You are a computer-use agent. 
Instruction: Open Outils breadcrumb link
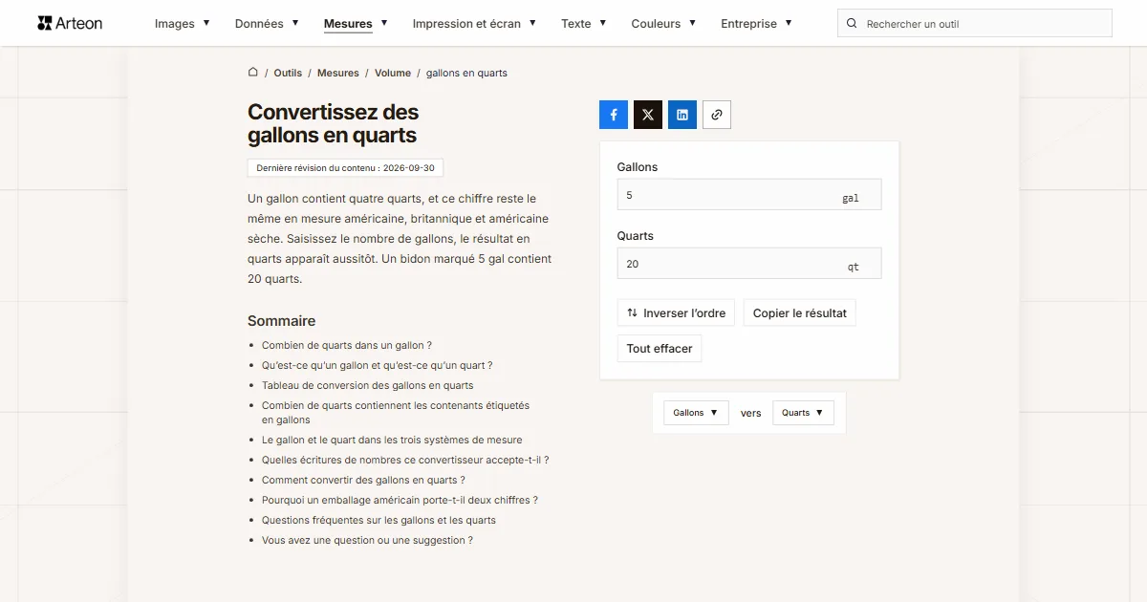[288, 73]
